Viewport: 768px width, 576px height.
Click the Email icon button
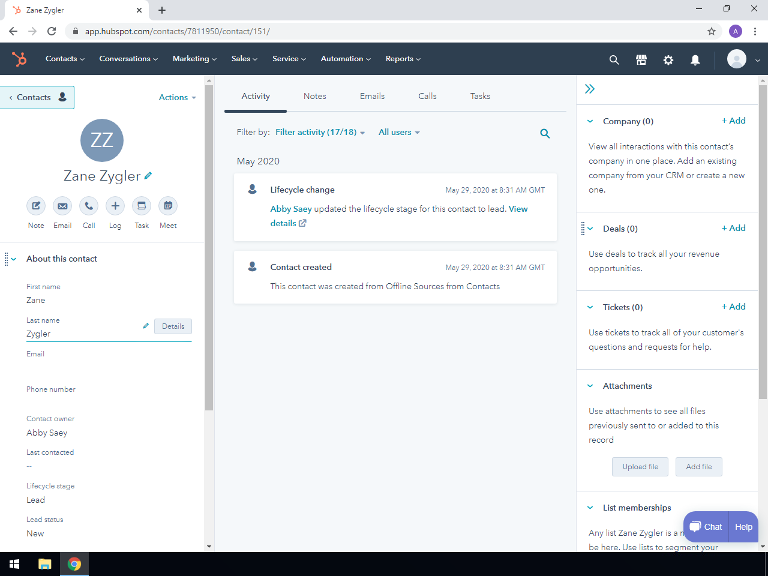click(x=62, y=206)
